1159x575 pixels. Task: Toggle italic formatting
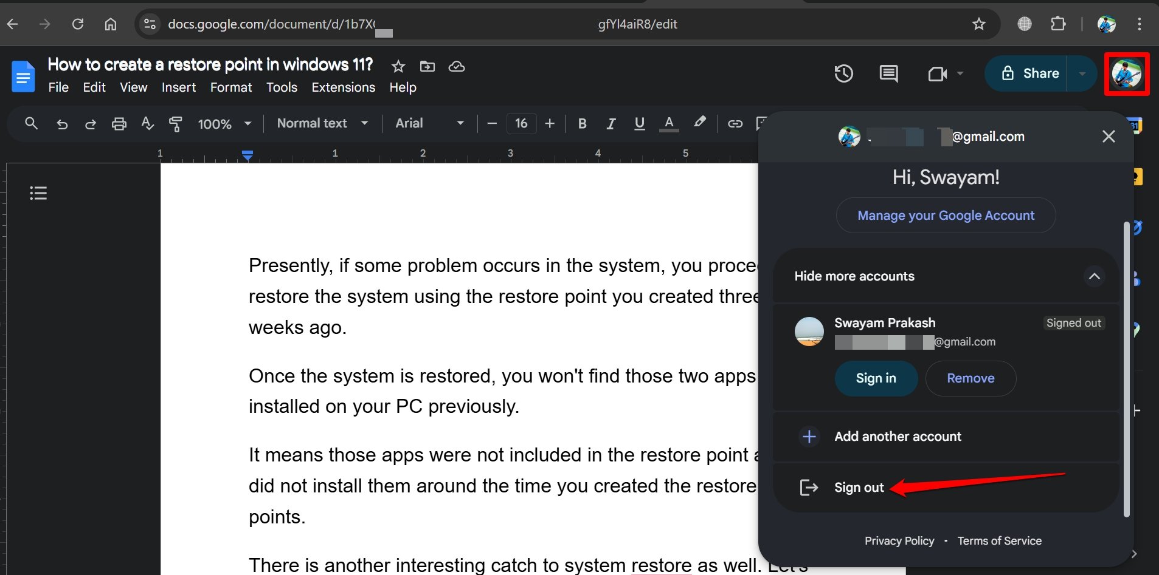point(611,124)
